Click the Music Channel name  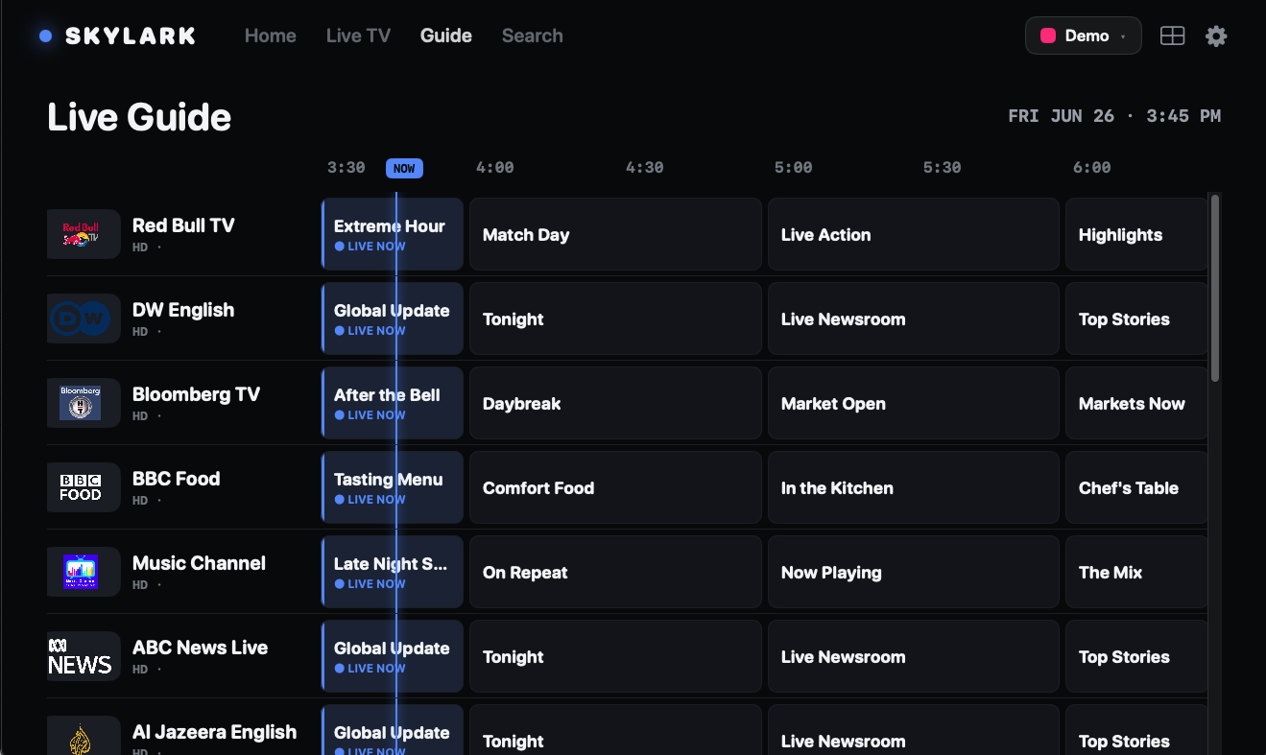click(199, 563)
